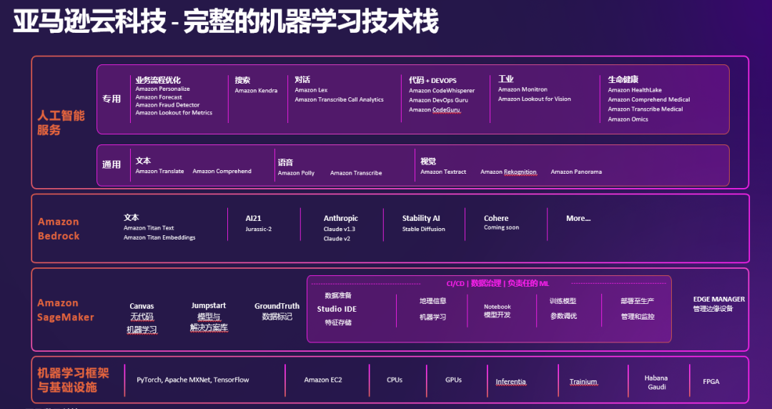Click Amazon HealthLake entry
The image size is (772, 409).
point(635,90)
